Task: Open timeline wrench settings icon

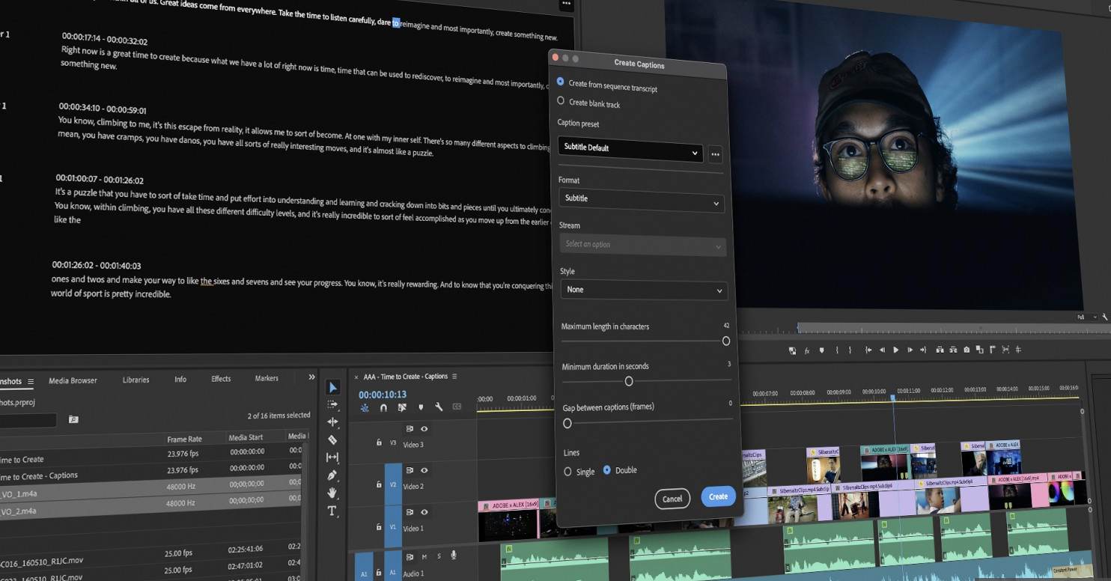Action: pos(439,407)
